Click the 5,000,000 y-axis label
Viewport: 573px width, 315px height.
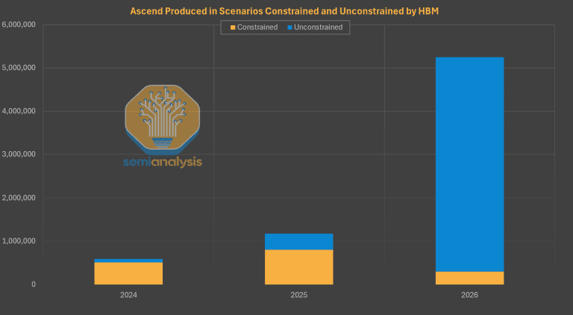[x=19, y=68]
